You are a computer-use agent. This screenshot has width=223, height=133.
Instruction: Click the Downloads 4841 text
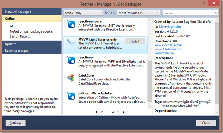[x=167, y=41]
